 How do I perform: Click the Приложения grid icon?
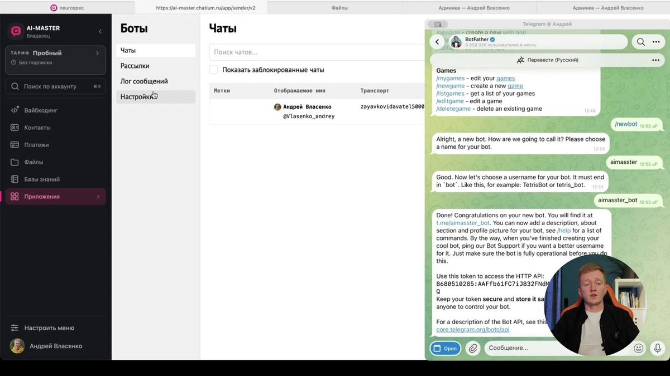(15, 197)
